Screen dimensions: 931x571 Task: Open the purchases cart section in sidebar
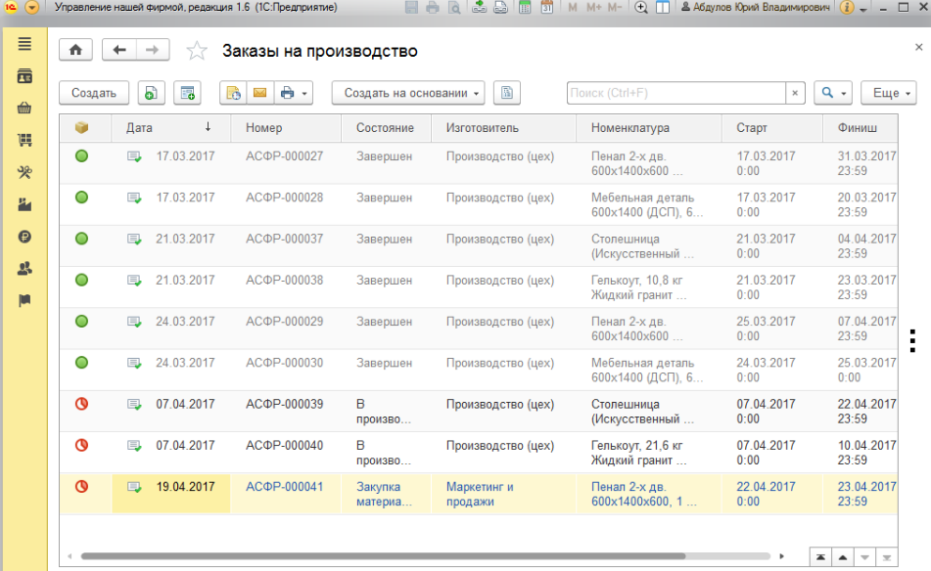(24, 140)
